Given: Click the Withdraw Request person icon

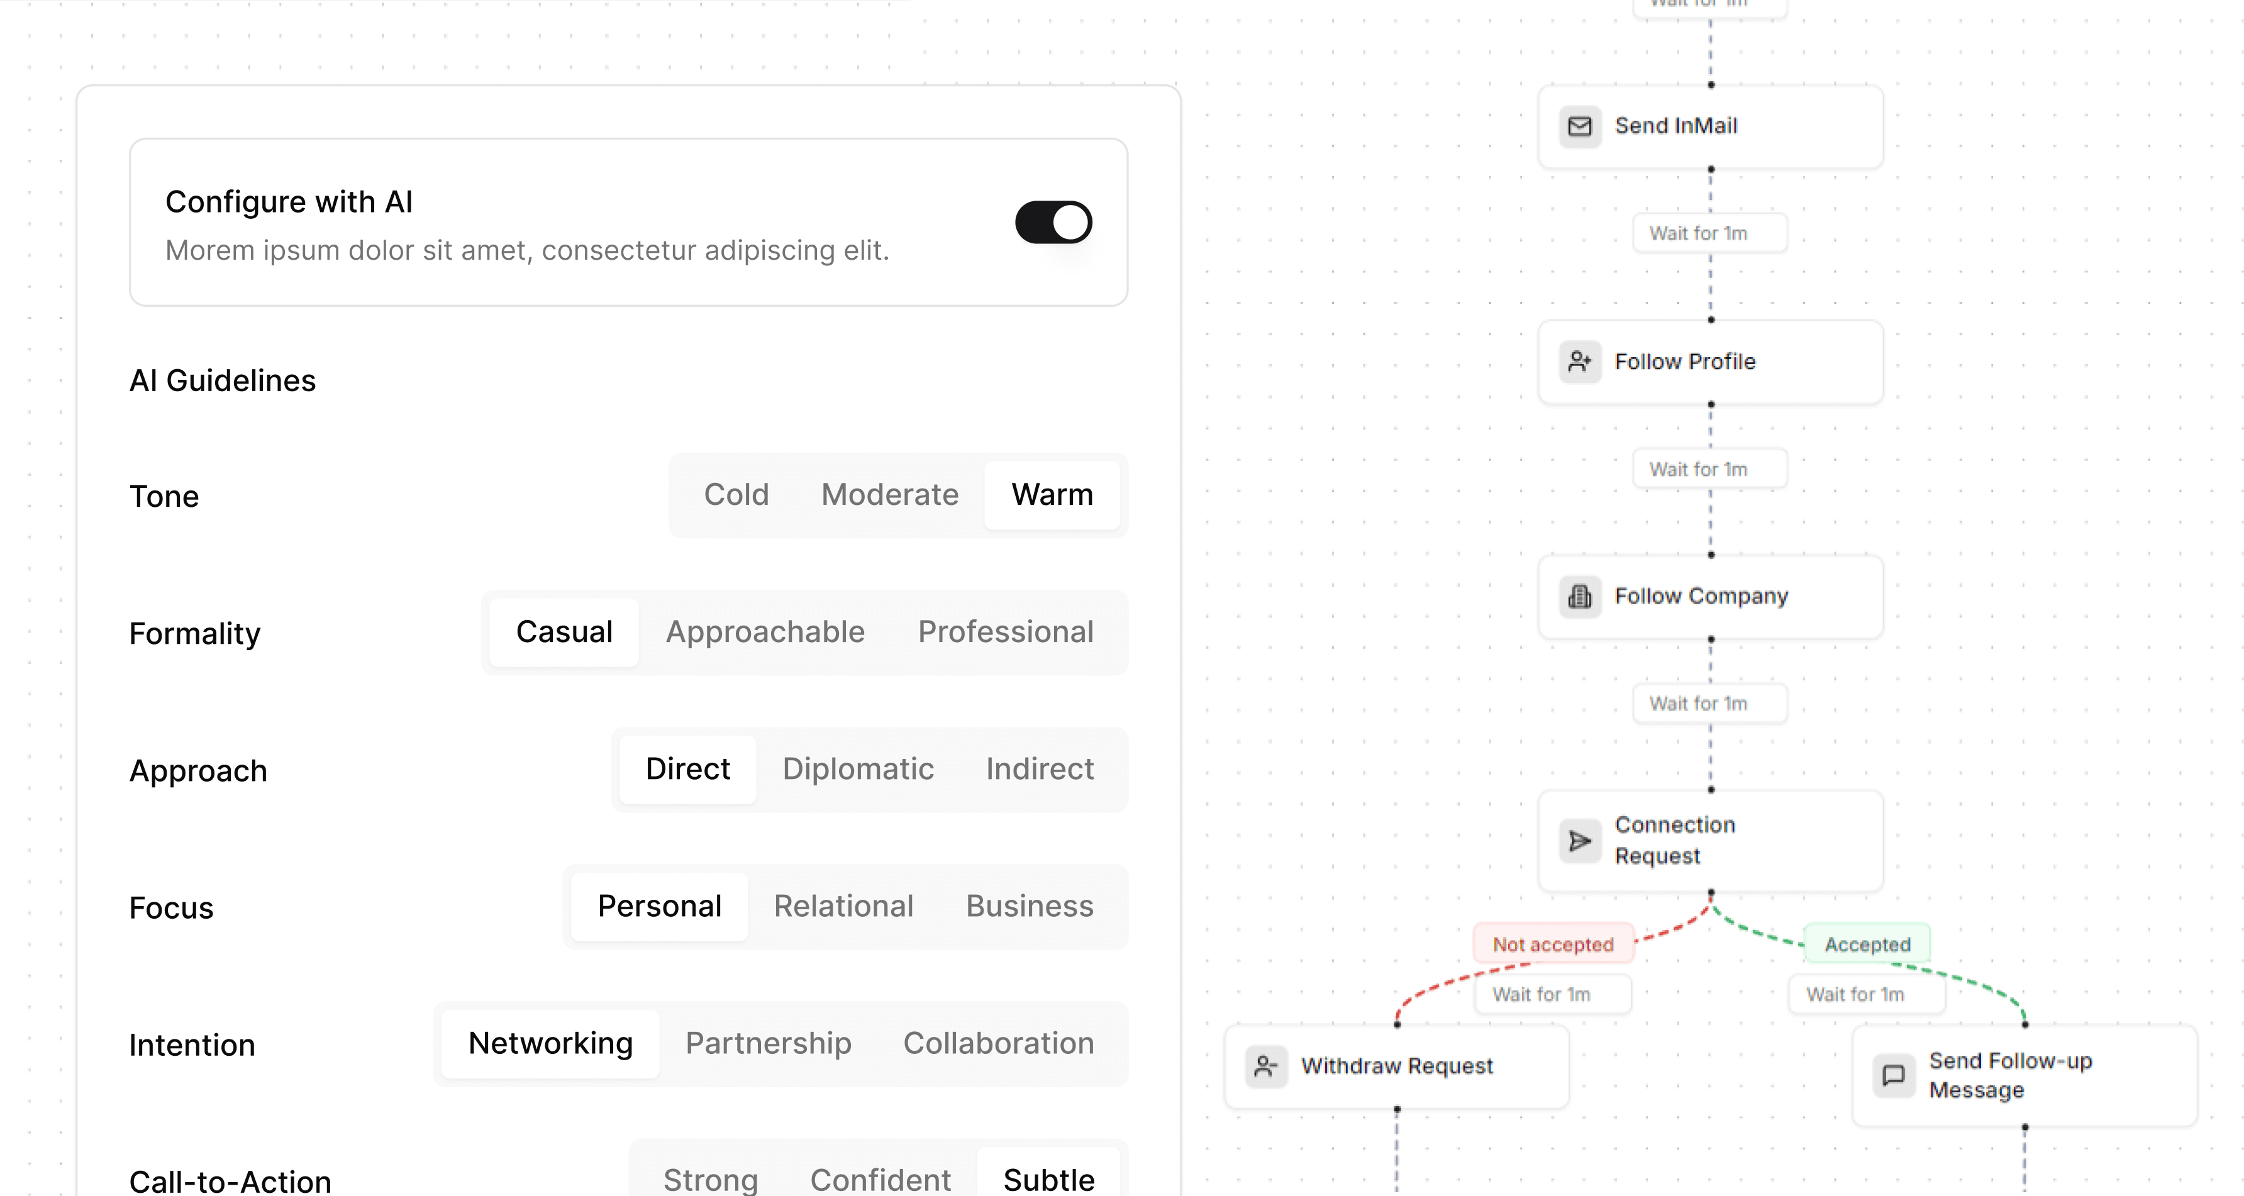Looking at the screenshot, I should (1266, 1066).
